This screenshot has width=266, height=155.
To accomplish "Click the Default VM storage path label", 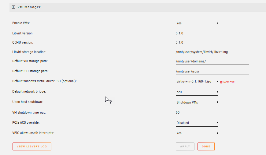I will pyautogui.click(x=30, y=61).
